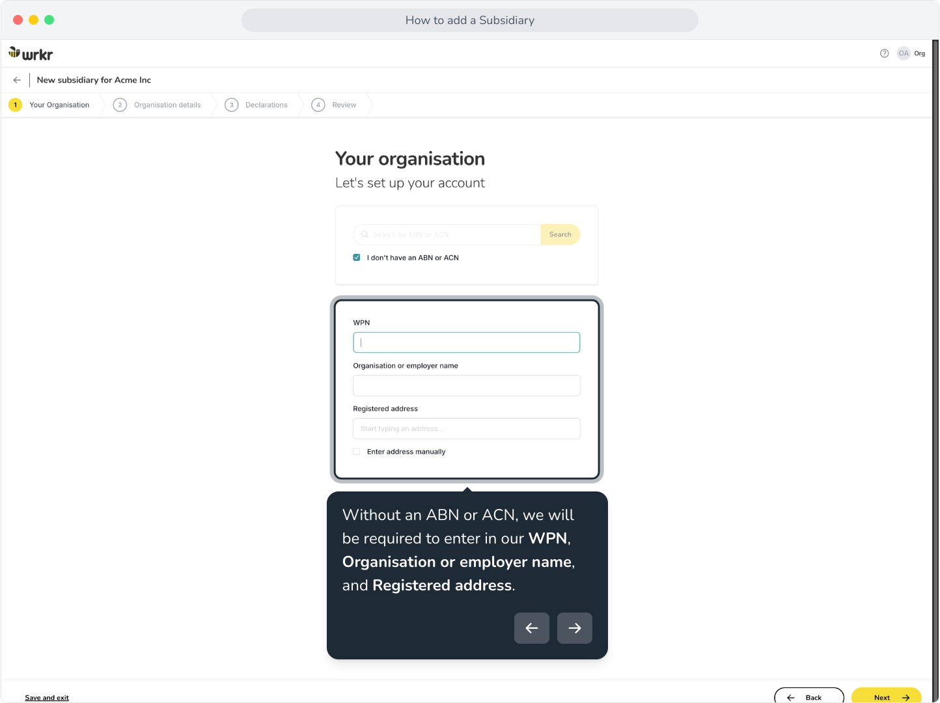Click Save and exit link

pos(47,698)
